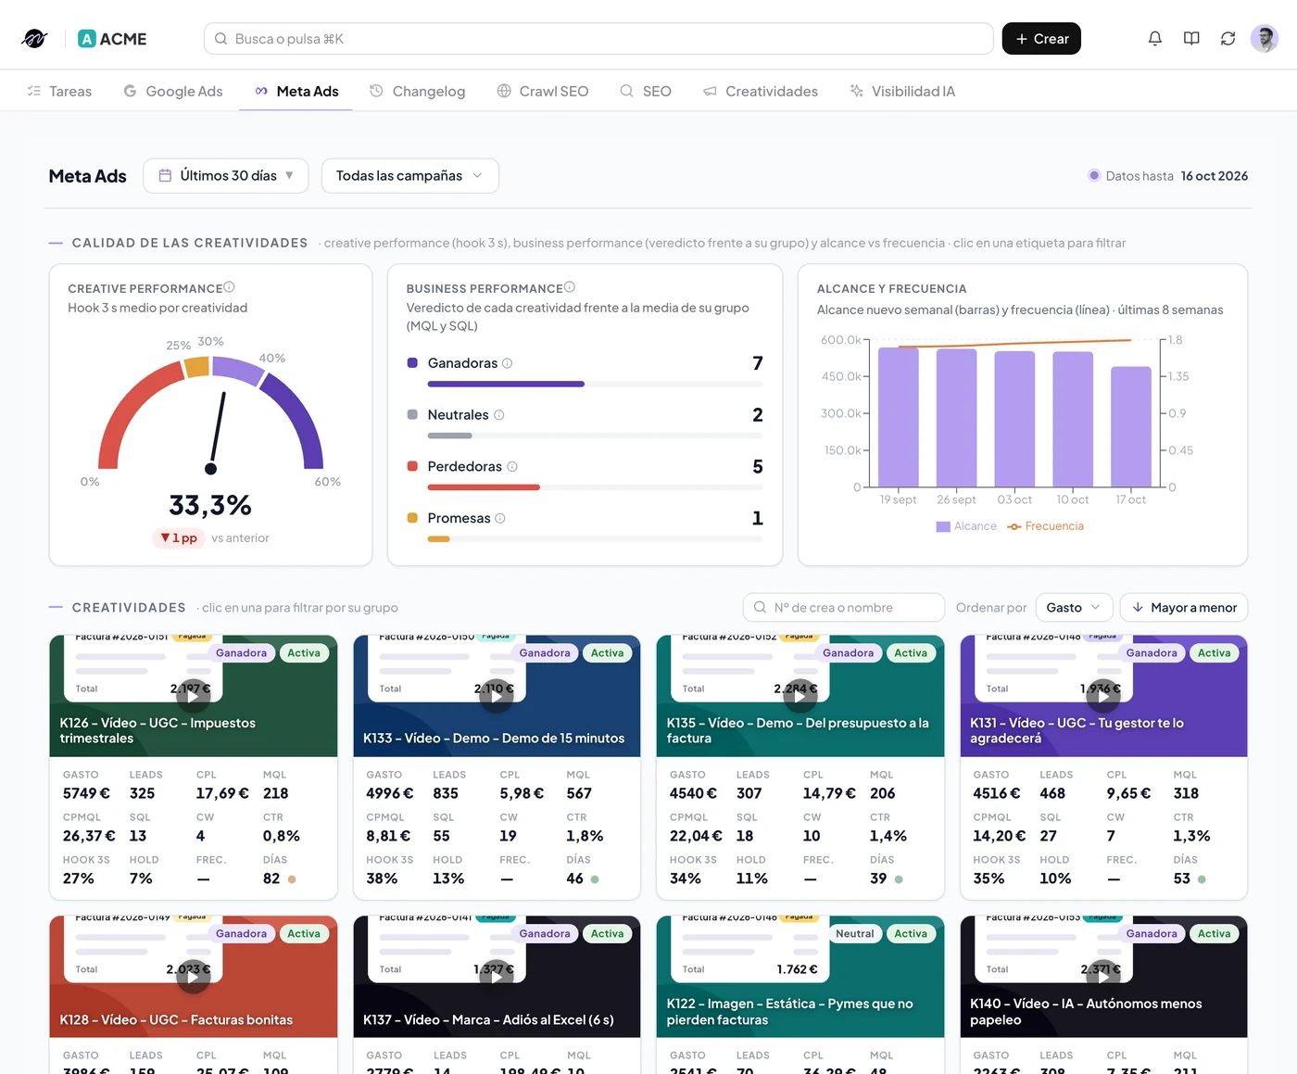The height and width of the screenshot is (1074, 1297).
Task: Open the Creatividades tab
Action: 761,91
